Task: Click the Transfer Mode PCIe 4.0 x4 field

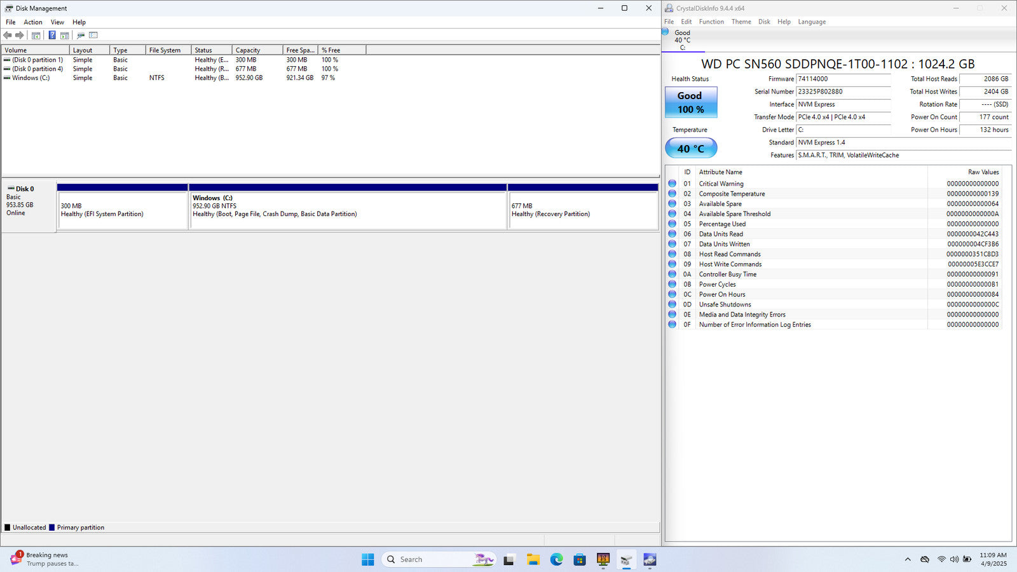Action: 843,117
